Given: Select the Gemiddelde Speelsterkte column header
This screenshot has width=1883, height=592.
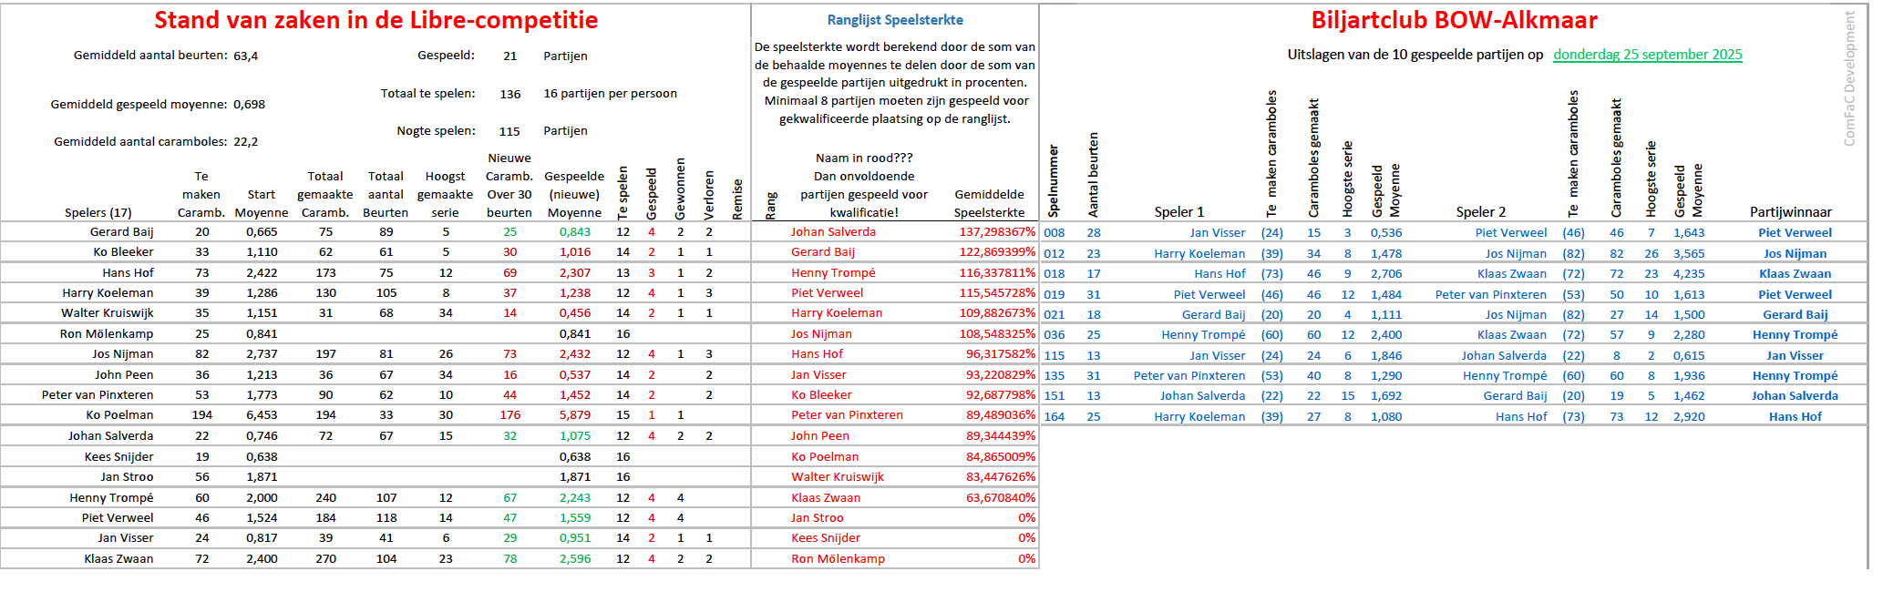Looking at the screenshot, I should click(989, 203).
